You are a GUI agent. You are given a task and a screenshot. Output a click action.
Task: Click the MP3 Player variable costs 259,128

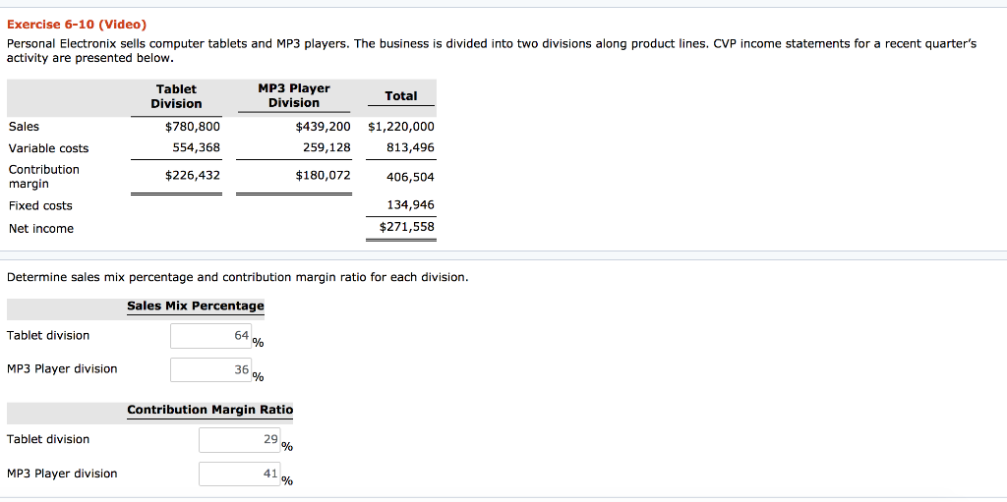[326, 147]
